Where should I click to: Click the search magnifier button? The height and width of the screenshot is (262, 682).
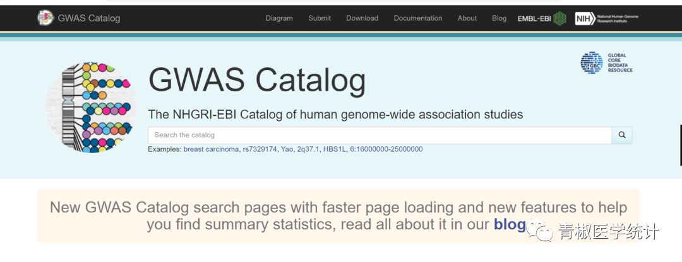point(622,135)
